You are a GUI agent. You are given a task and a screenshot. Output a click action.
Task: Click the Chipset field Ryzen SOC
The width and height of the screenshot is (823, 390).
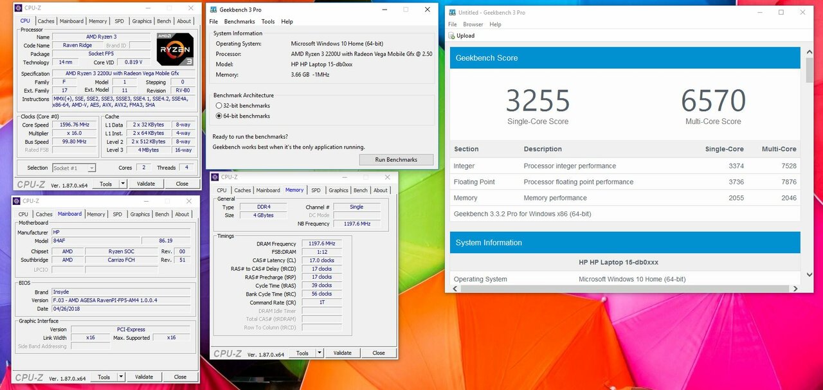(x=122, y=251)
